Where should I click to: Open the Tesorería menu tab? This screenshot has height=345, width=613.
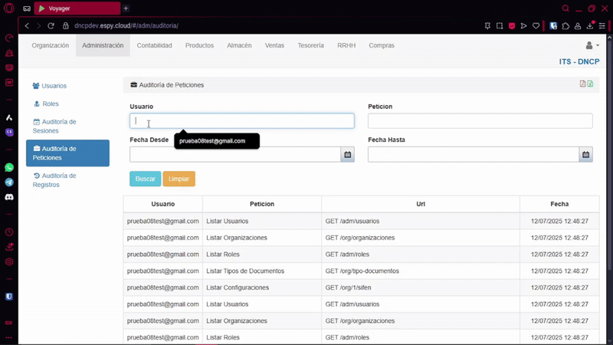(310, 45)
